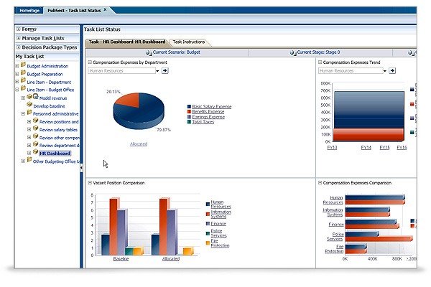431x287 pixels.
Task: Click the sidebar collapse splitter handle
Action: click(81, 167)
